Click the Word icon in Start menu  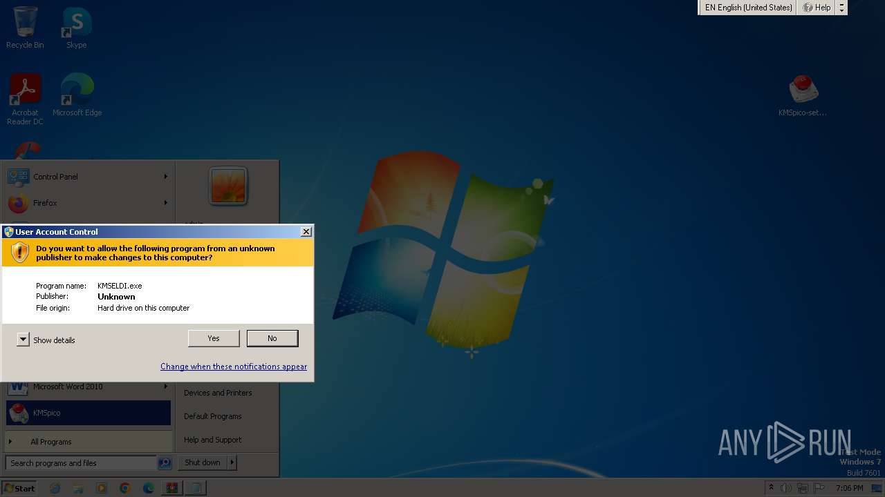point(18,387)
